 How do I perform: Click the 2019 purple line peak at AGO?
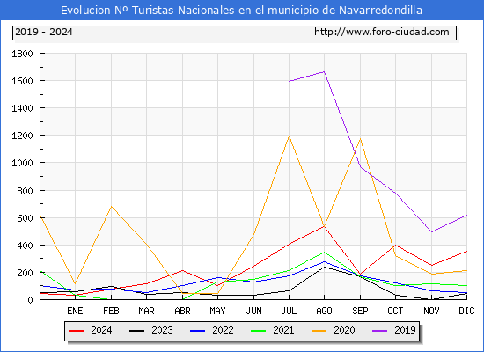coord(324,72)
